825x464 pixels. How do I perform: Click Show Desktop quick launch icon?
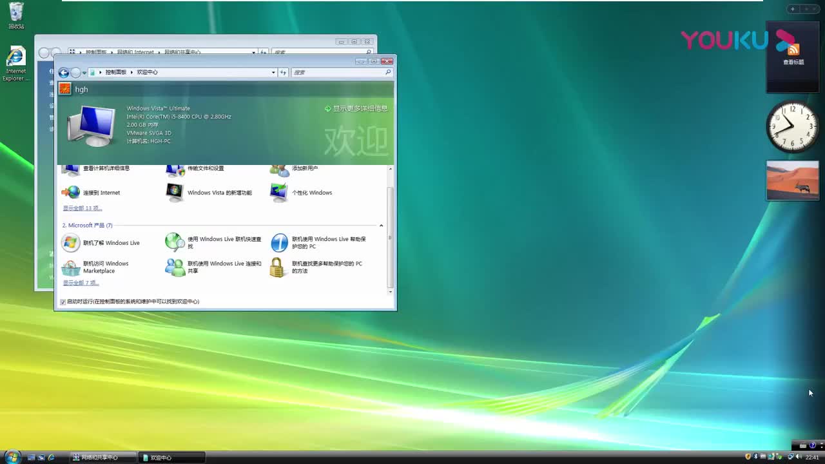(x=31, y=458)
